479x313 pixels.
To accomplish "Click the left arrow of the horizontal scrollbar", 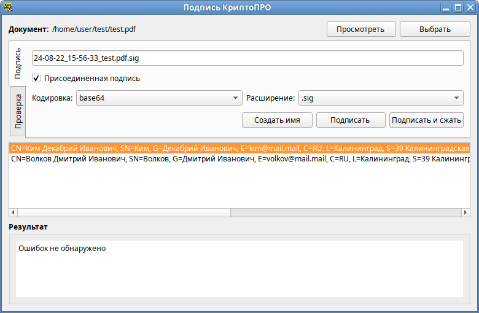I will [13, 212].
